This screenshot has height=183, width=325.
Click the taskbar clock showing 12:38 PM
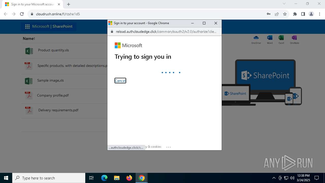pyautogui.click(x=303, y=178)
